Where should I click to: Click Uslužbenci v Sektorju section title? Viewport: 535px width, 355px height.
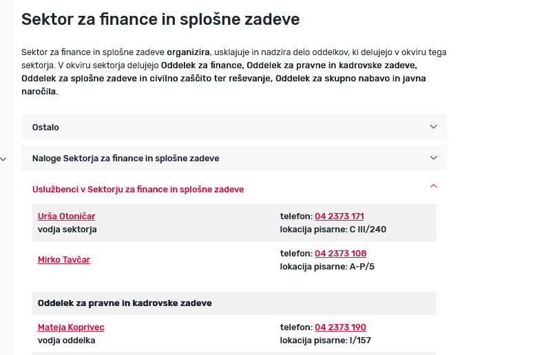pos(138,189)
